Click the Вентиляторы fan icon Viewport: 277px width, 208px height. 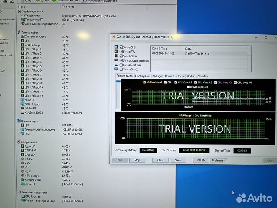pos(19,121)
